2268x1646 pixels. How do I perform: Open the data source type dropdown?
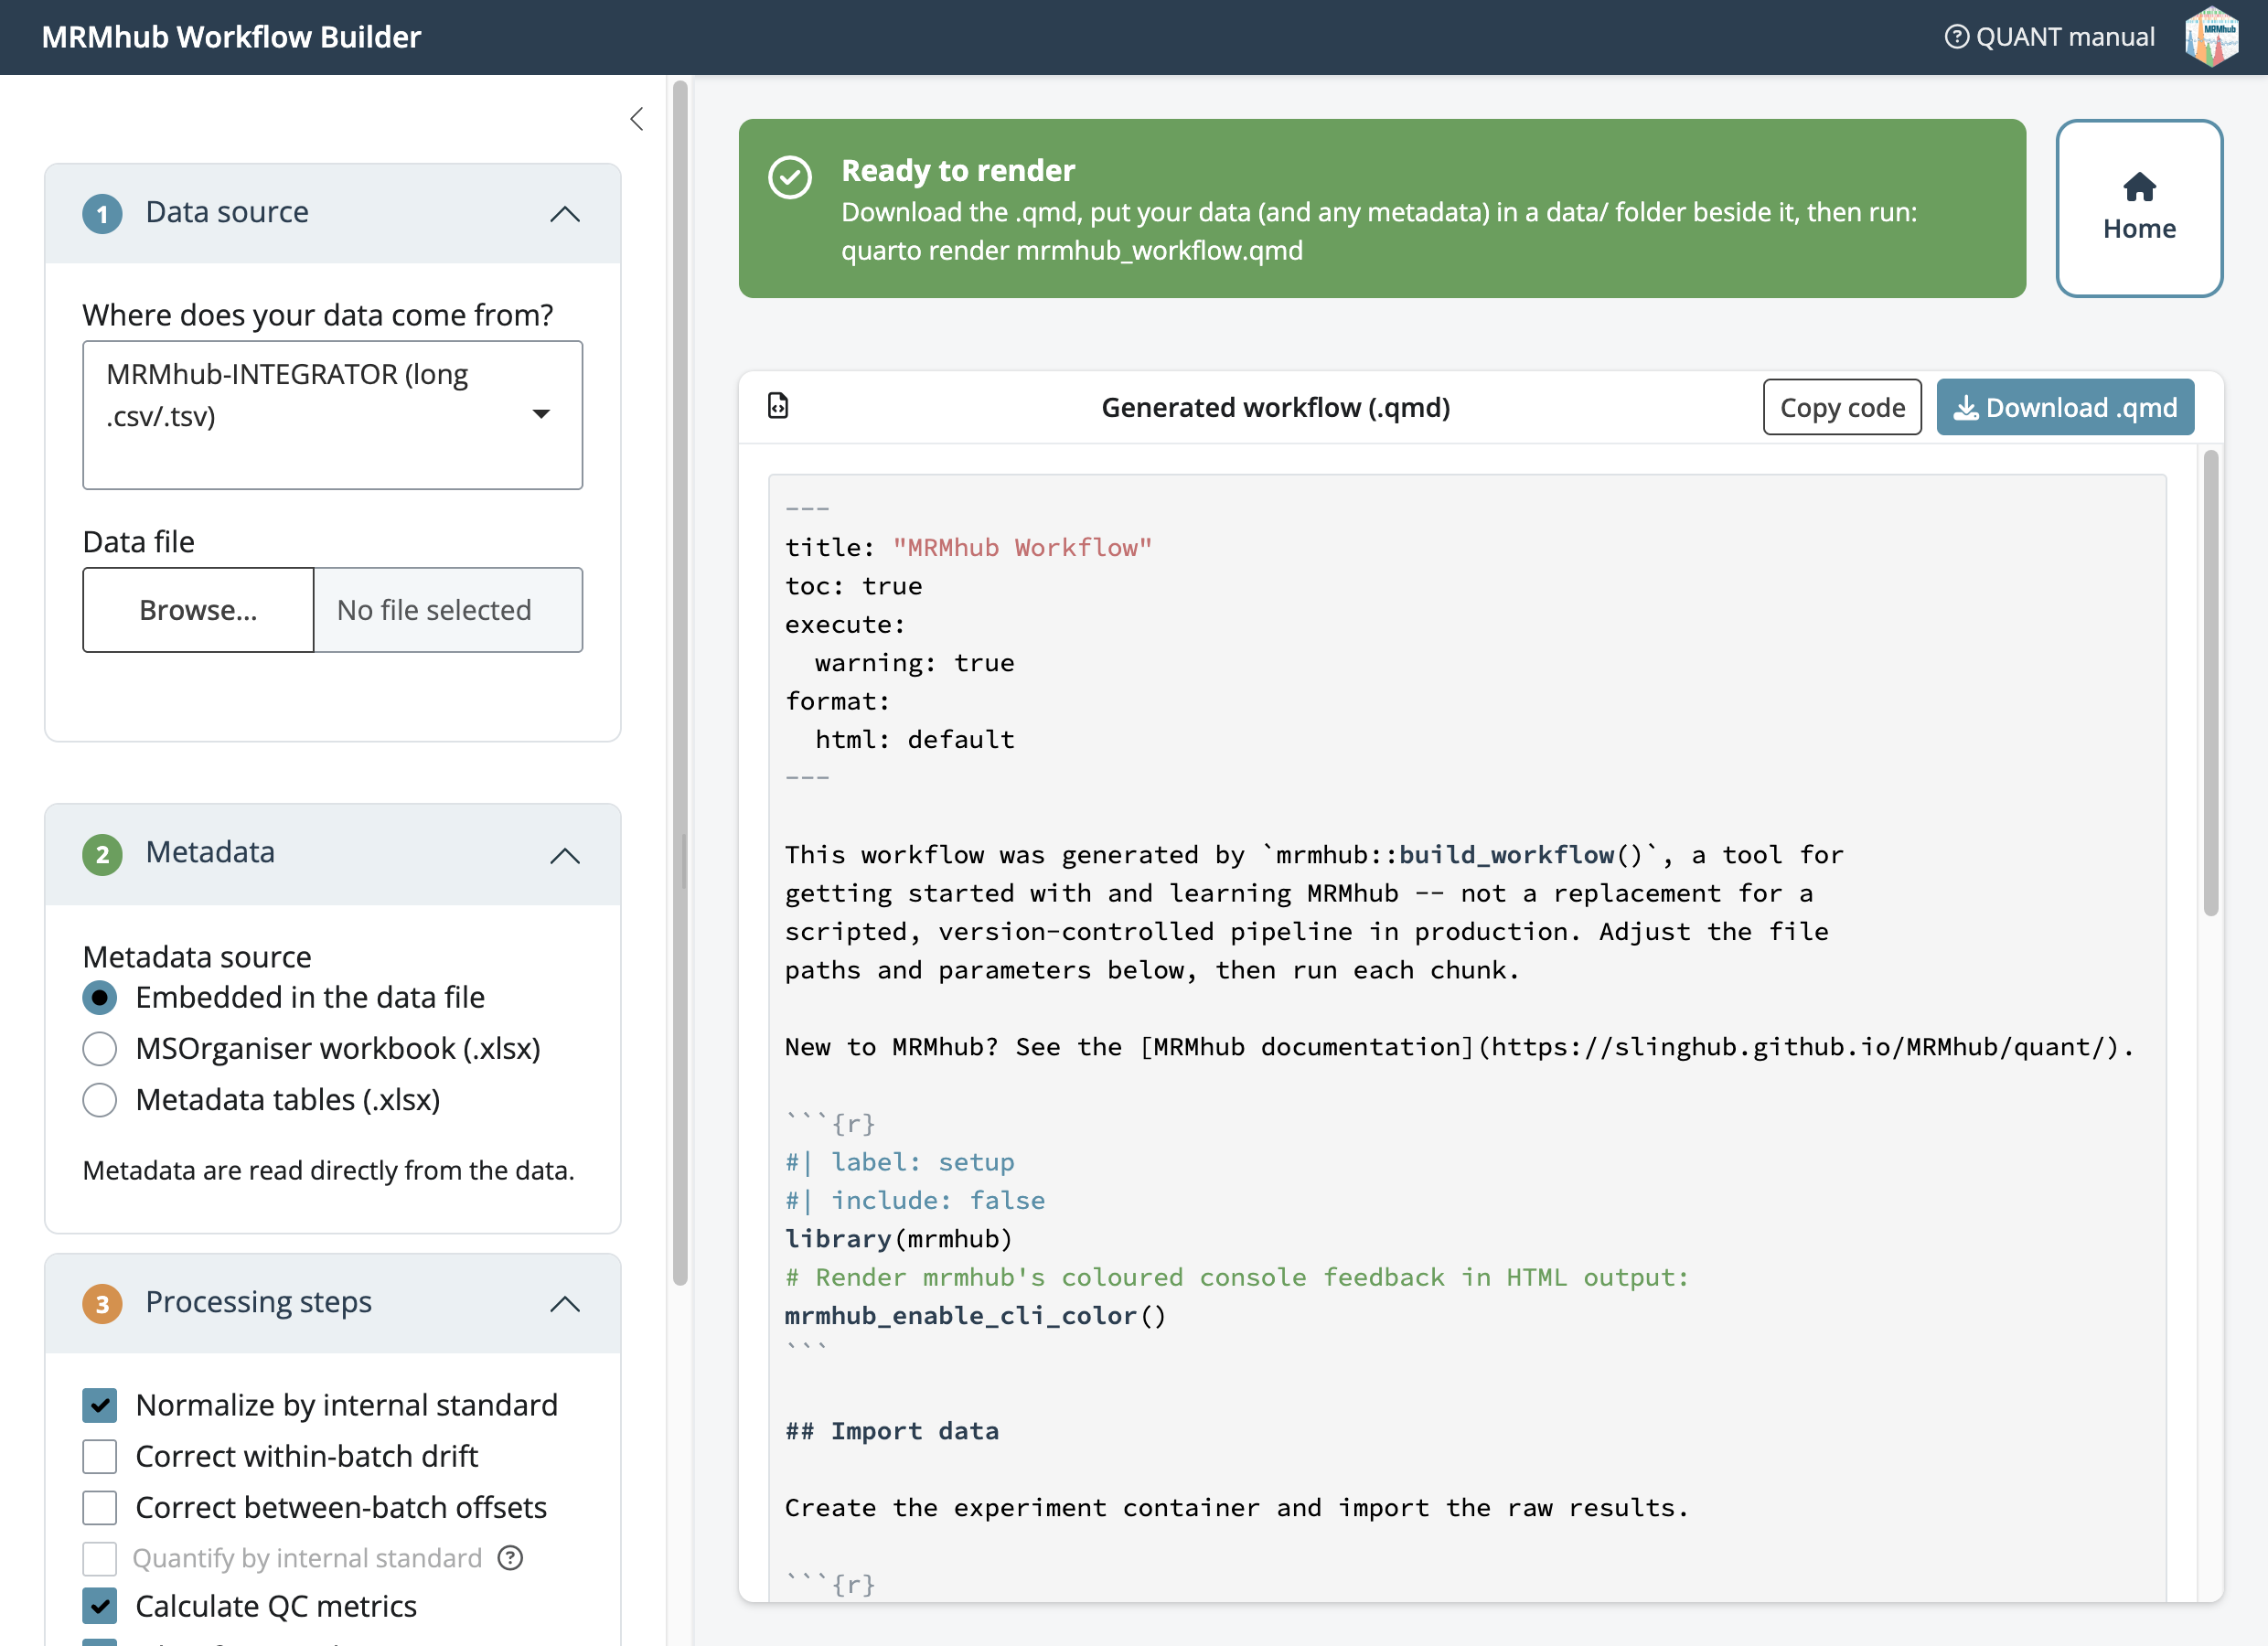pyautogui.click(x=332, y=415)
